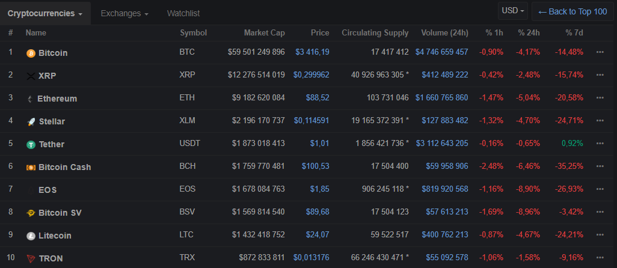Open more options for the Bitcoin row
The height and width of the screenshot is (268, 617).
click(x=600, y=52)
